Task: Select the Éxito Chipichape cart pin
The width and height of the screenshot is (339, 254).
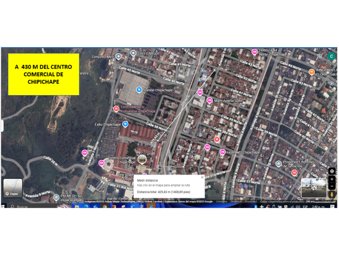Action: [125, 124]
